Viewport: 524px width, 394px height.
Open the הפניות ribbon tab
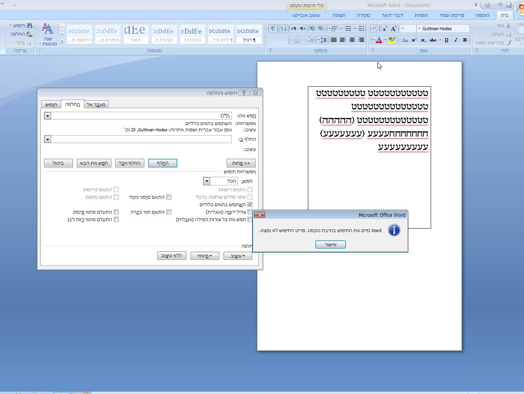pos(421,15)
